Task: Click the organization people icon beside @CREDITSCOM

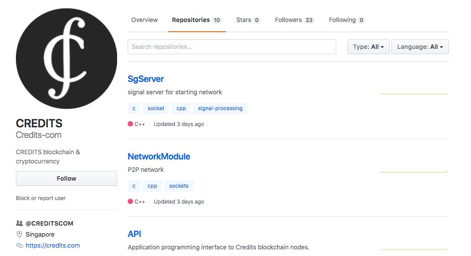Action: click(x=19, y=223)
